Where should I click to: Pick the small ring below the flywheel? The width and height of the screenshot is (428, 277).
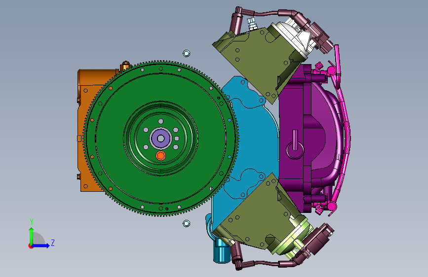(x=186, y=224)
